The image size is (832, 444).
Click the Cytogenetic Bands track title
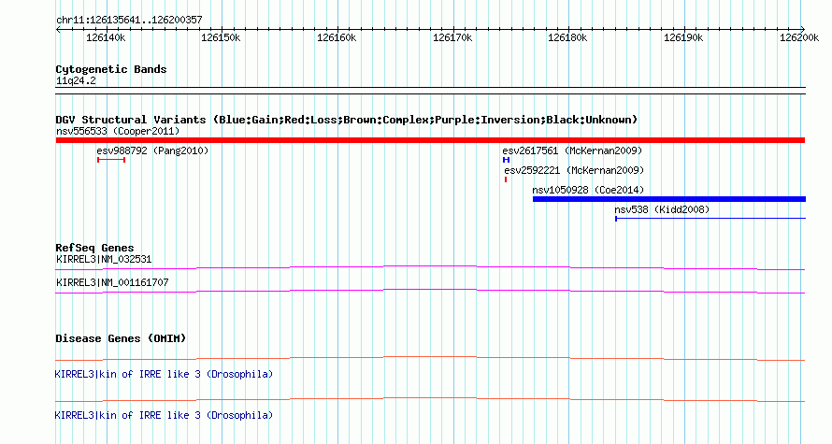coord(111,69)
